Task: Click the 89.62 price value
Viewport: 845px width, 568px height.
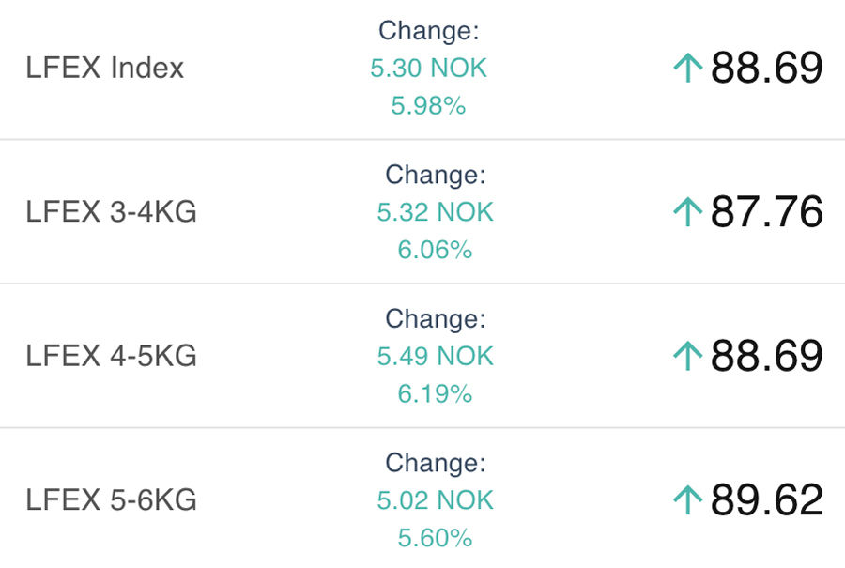Action: (766, 500)
